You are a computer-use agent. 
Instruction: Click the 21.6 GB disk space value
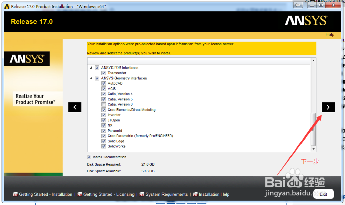pyautogui.click(x=148, y=164)
